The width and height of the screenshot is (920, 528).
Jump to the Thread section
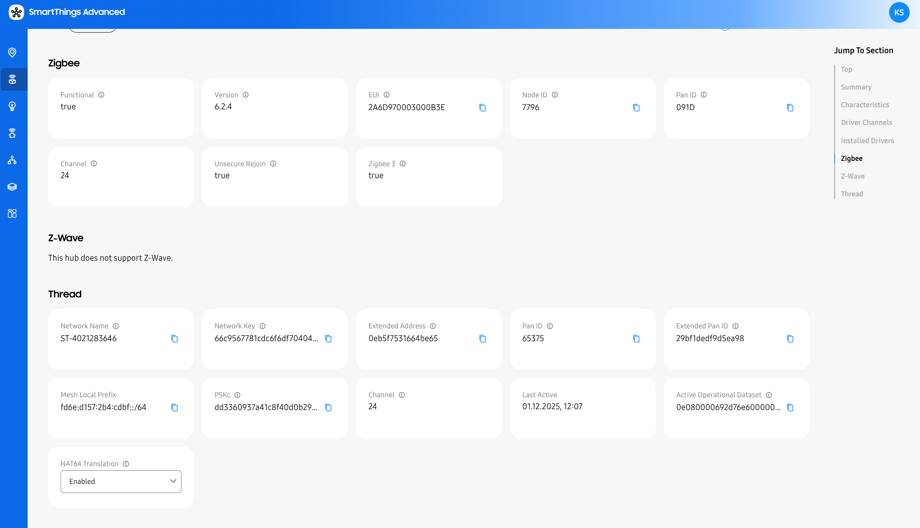coord(852,194)
